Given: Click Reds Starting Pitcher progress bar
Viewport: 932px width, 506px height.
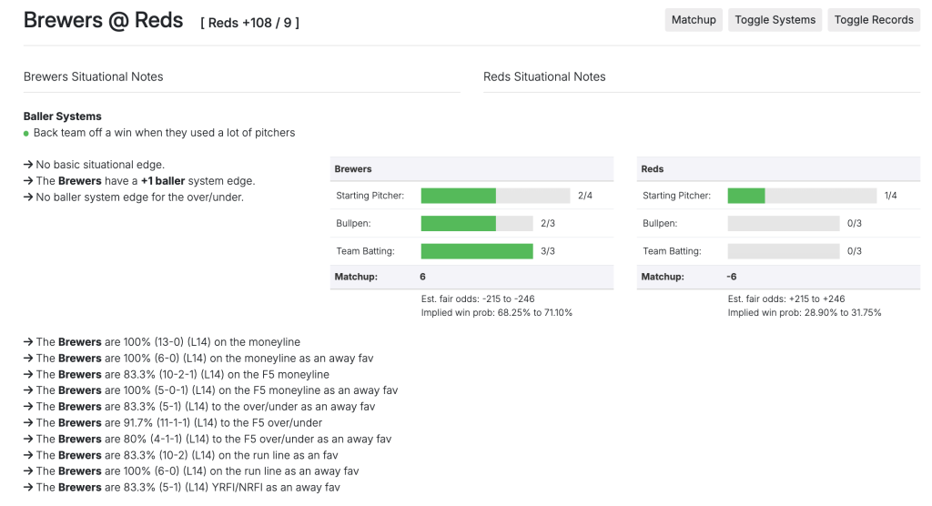Looking at the screenshot, I should (x=802, y=196).
